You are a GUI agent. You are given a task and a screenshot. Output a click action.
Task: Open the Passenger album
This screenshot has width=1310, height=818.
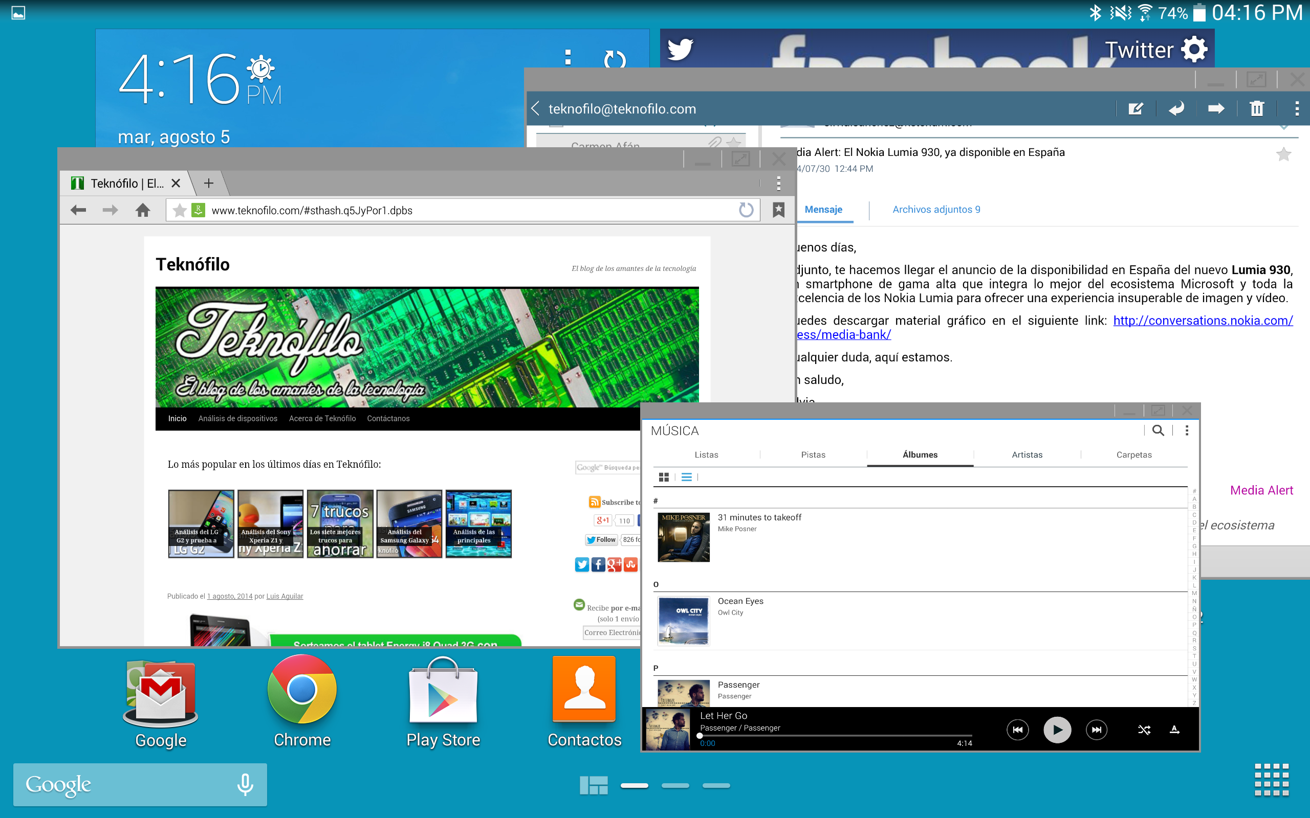pyautogui.click(x=920, y=691)
